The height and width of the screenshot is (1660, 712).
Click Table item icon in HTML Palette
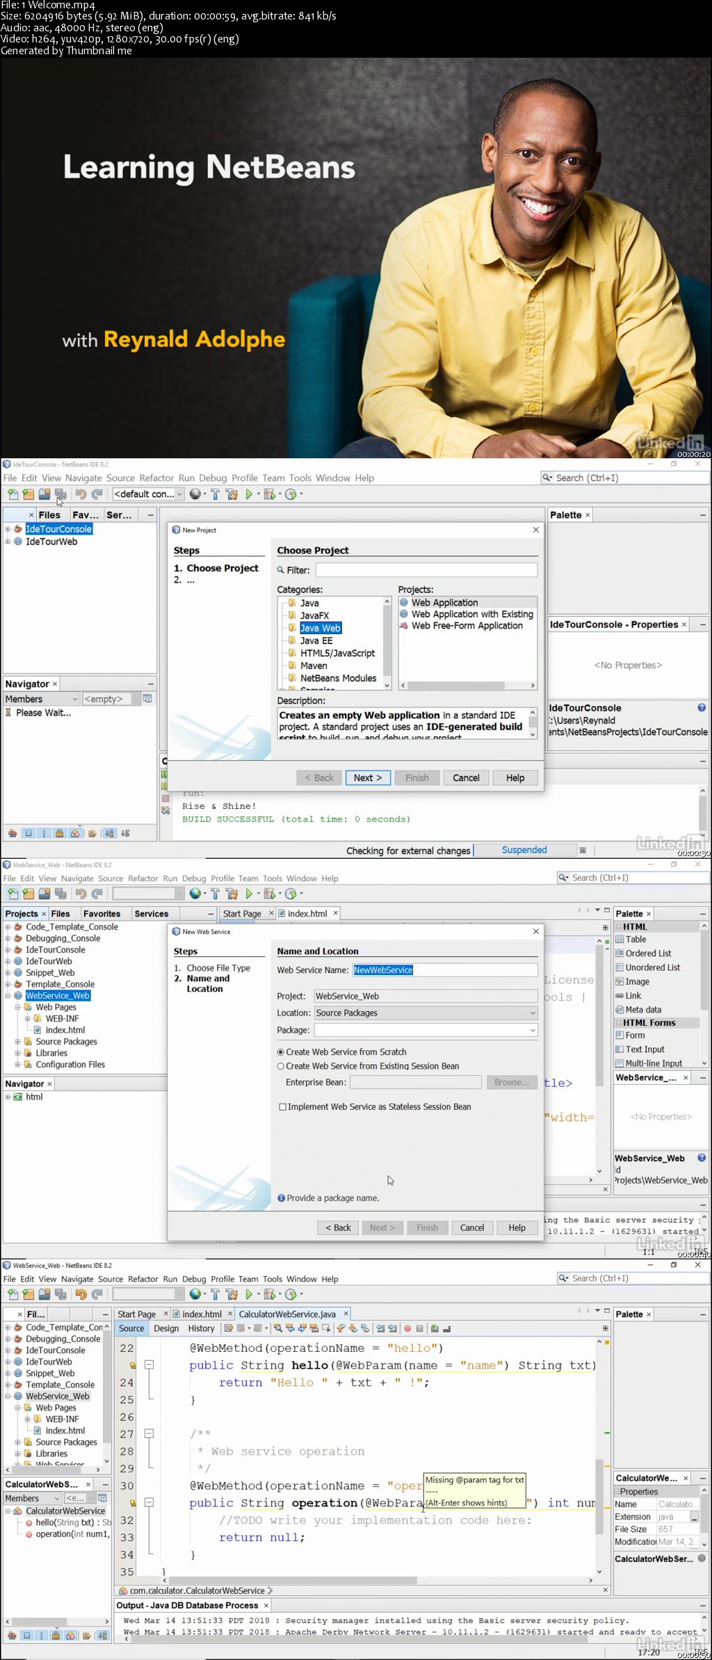(620, 939)
